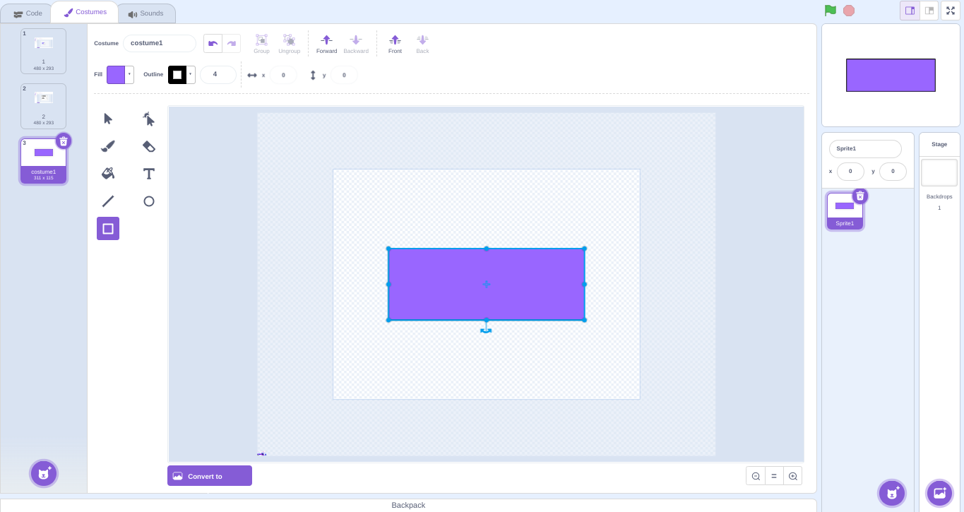The width and height of the screenshot is (964, 512).
Task: Click the green flag to run
Action: (x=831, y=11)
